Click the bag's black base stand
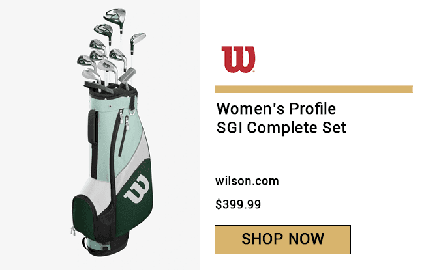This screenshot has height=270, width=424. tap(106, 247)
